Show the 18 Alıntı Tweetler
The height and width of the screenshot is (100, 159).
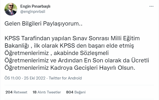coord(47,92)
